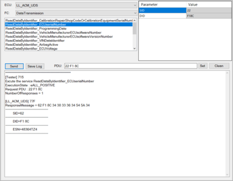
Task: Click the Save Log button
Action: pos(35,66)
